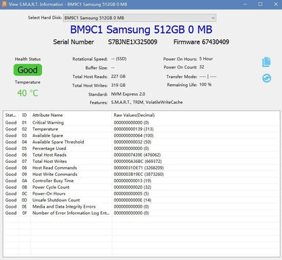Select the Available Spare Threshold row
Image resolution: width=282 pixels, height=260 pixels.
142,142
